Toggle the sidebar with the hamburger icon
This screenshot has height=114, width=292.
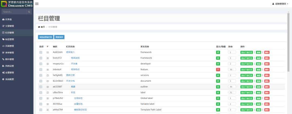click(x=37, y=4)
